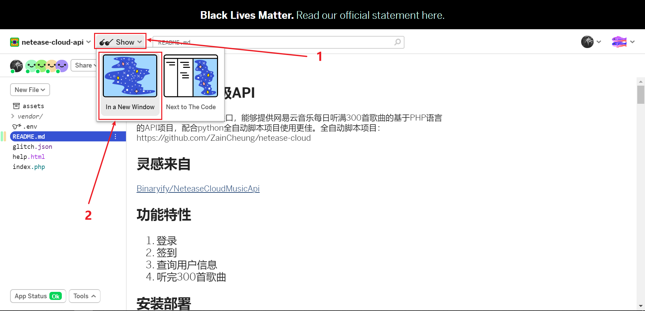Viewport: 645px width, 311px height.
Task: Expand the chevron beside user avatar
Action: (x=599, y=42)
